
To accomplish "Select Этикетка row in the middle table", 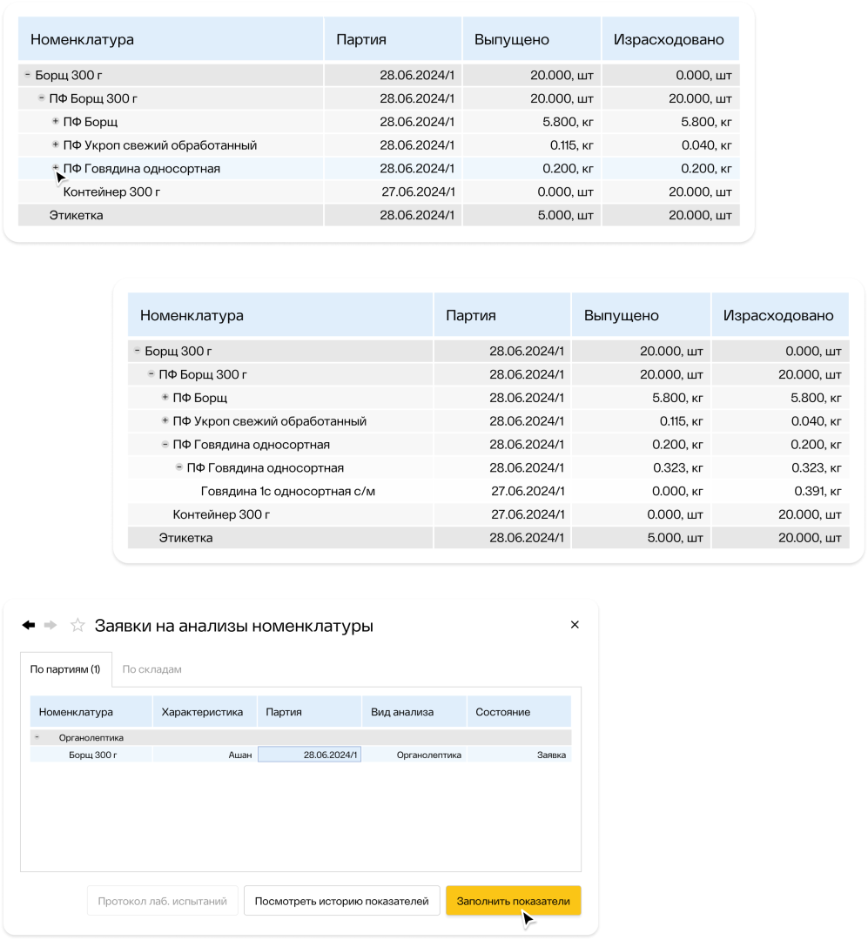I will pos(488,538).
